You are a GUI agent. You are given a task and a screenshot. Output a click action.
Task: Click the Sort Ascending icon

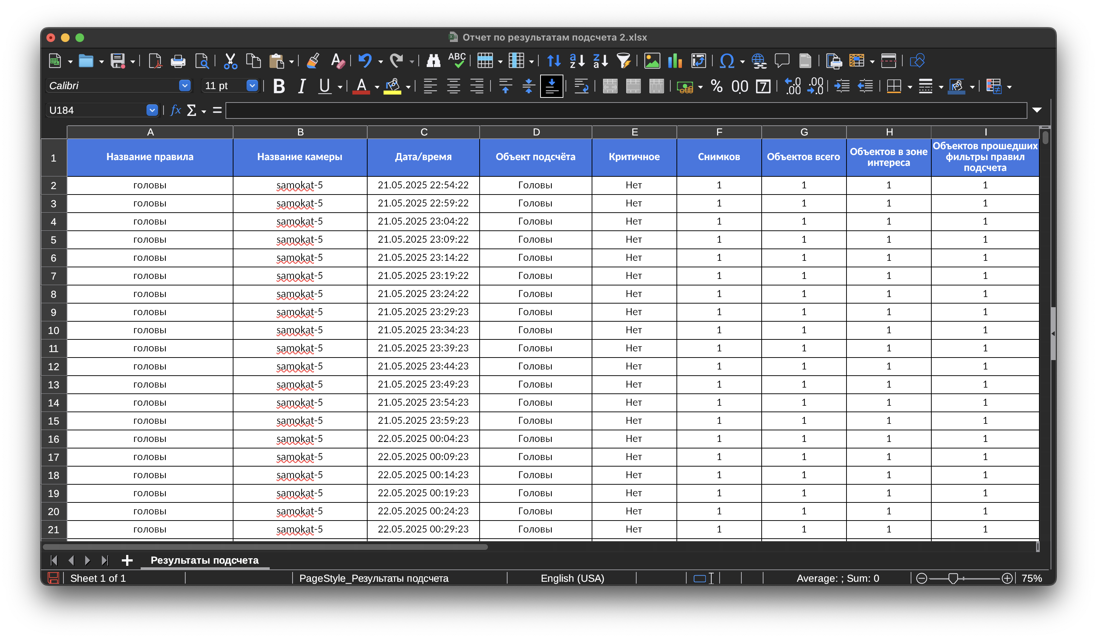pos(577,61)
